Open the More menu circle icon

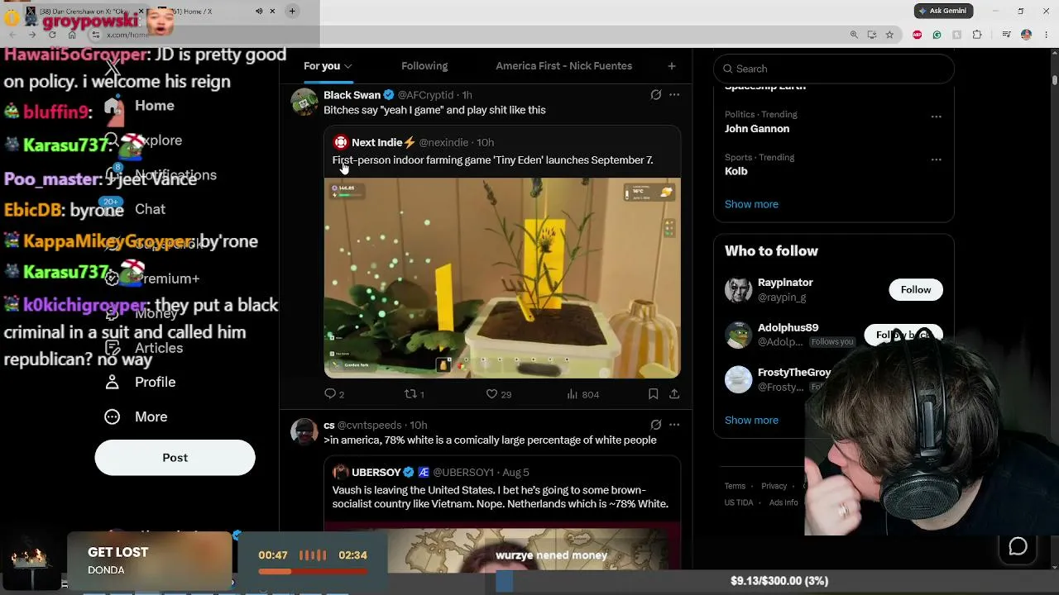(x=113, y=416)
